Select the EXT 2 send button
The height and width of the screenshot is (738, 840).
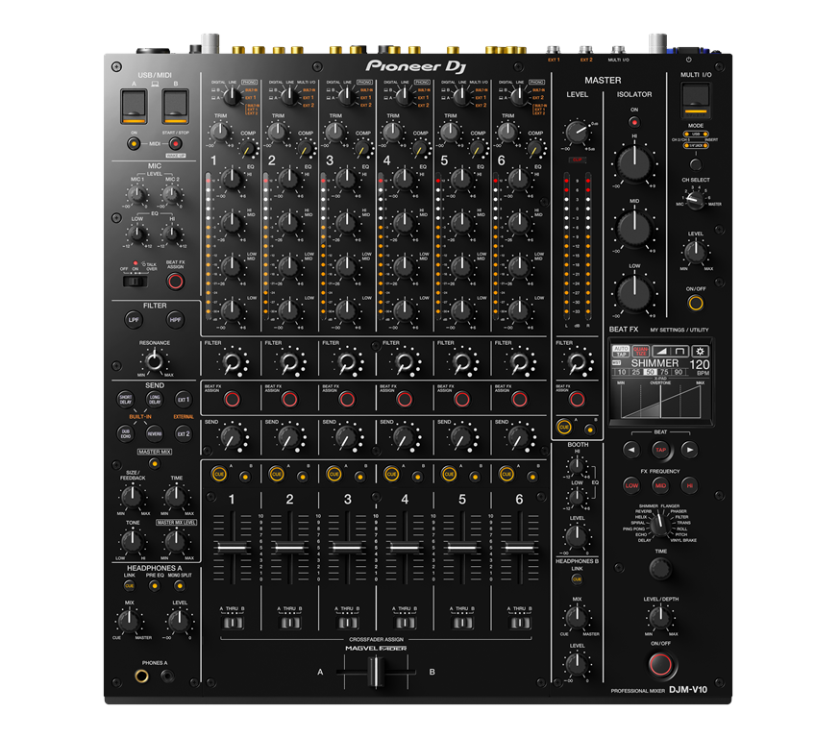point(184,433)
